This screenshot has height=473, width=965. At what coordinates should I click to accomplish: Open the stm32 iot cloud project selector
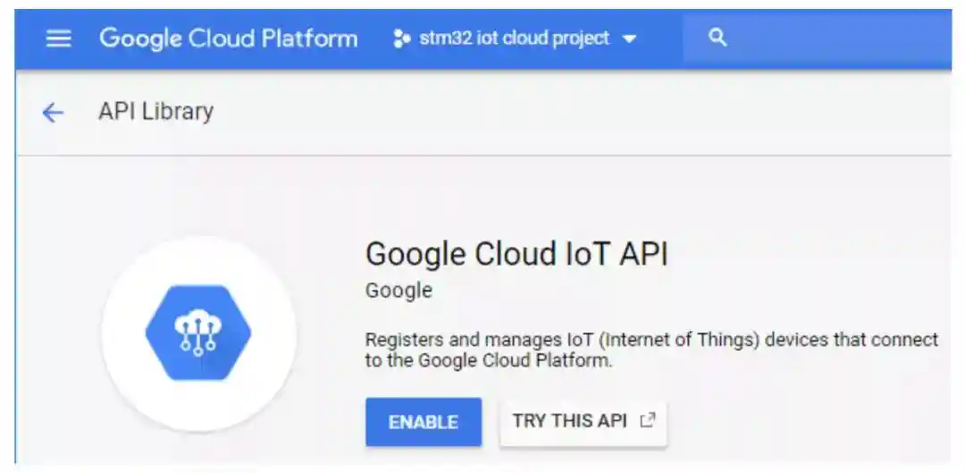(x=514, y=38)
